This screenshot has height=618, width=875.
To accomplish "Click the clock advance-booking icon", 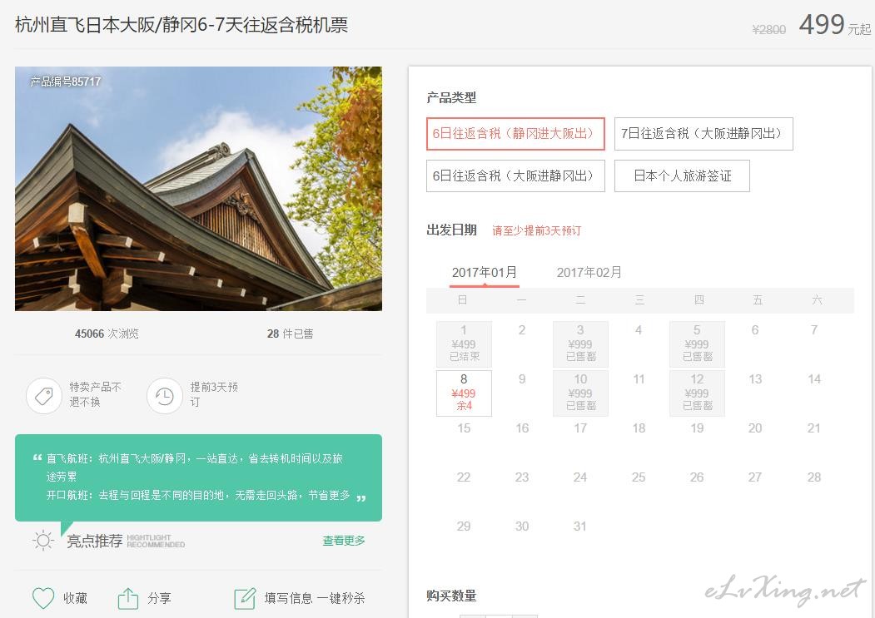I will (165, 395).
